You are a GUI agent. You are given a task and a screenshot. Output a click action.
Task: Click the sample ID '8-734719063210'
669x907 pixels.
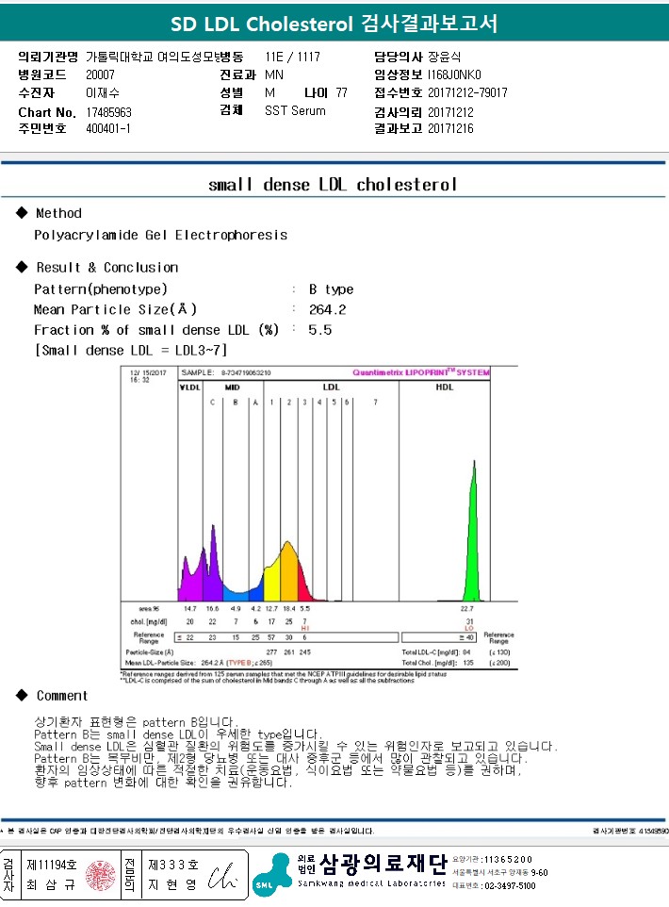click(x=246, y=372)
